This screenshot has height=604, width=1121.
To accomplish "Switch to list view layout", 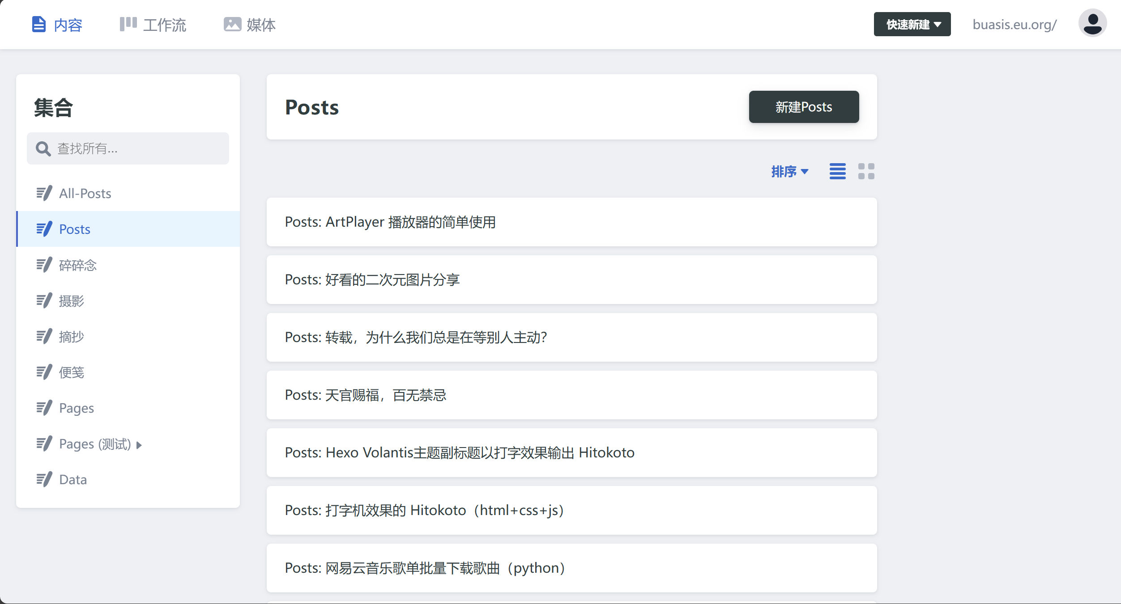I will click(837, 171).
